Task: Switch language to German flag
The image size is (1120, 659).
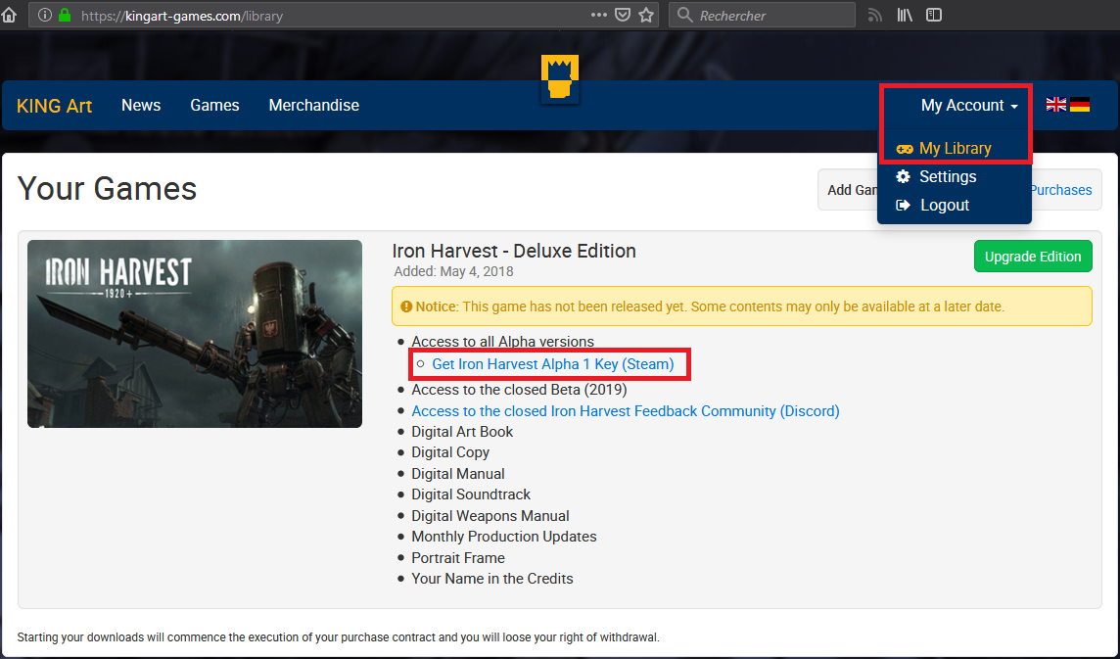Action: click(1079, 105)
